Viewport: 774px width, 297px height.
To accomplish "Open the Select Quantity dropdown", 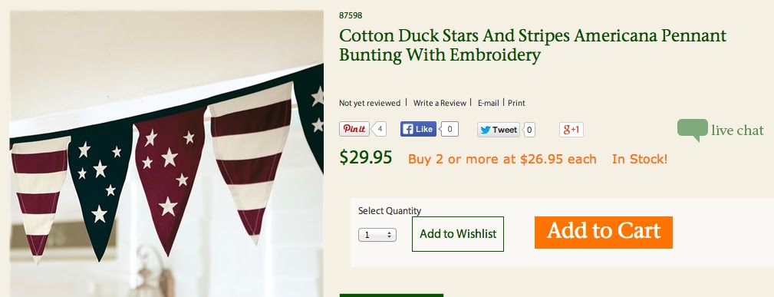I will pos(377,236).
